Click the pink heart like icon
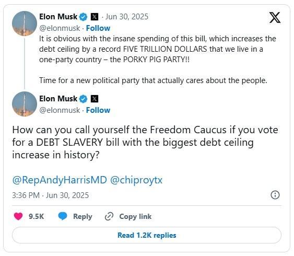Viewport: 294px width, 256px height. 18,216
